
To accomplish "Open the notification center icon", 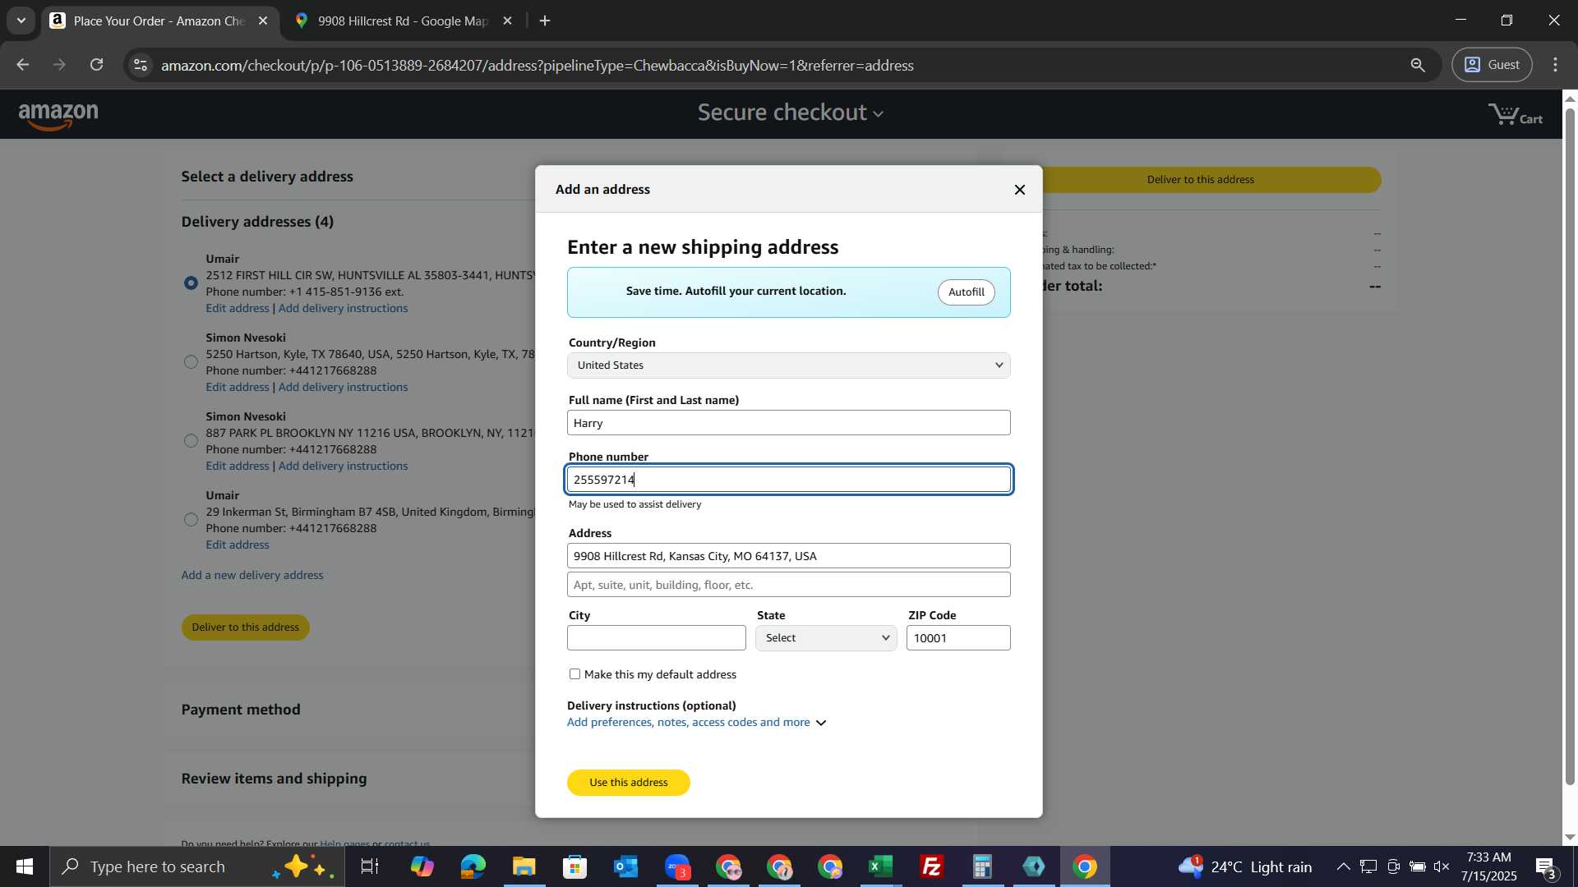I will [x=1546, y=867].
